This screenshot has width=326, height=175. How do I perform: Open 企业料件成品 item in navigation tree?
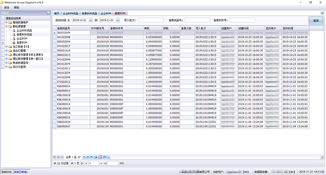point(24,30)
